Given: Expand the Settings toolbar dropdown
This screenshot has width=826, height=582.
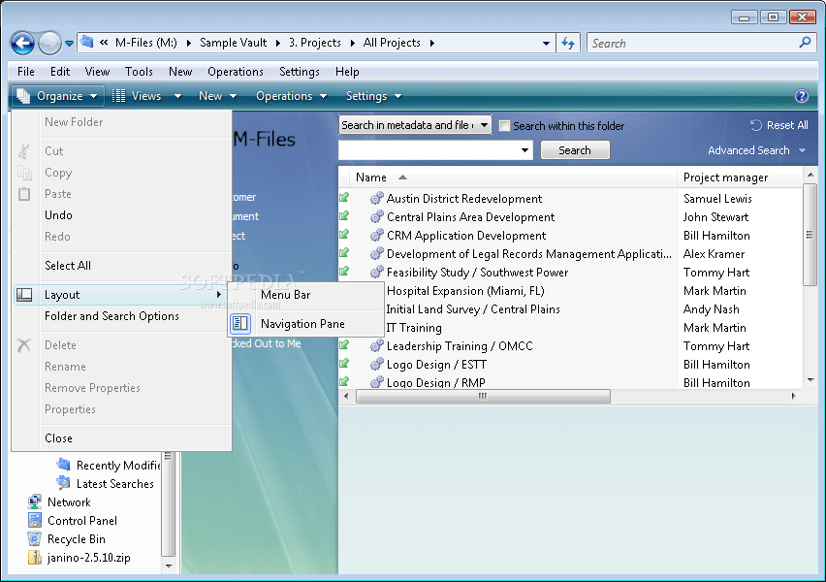Looking at the screenshot, I should (x=397, y=96).
